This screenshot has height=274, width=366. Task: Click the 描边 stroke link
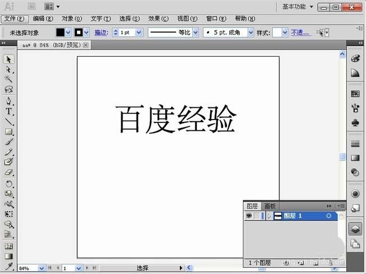coord(101,33)
